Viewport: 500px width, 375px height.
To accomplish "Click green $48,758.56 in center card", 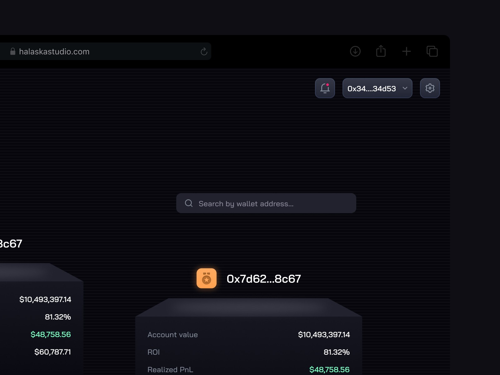I will (329, 370).
